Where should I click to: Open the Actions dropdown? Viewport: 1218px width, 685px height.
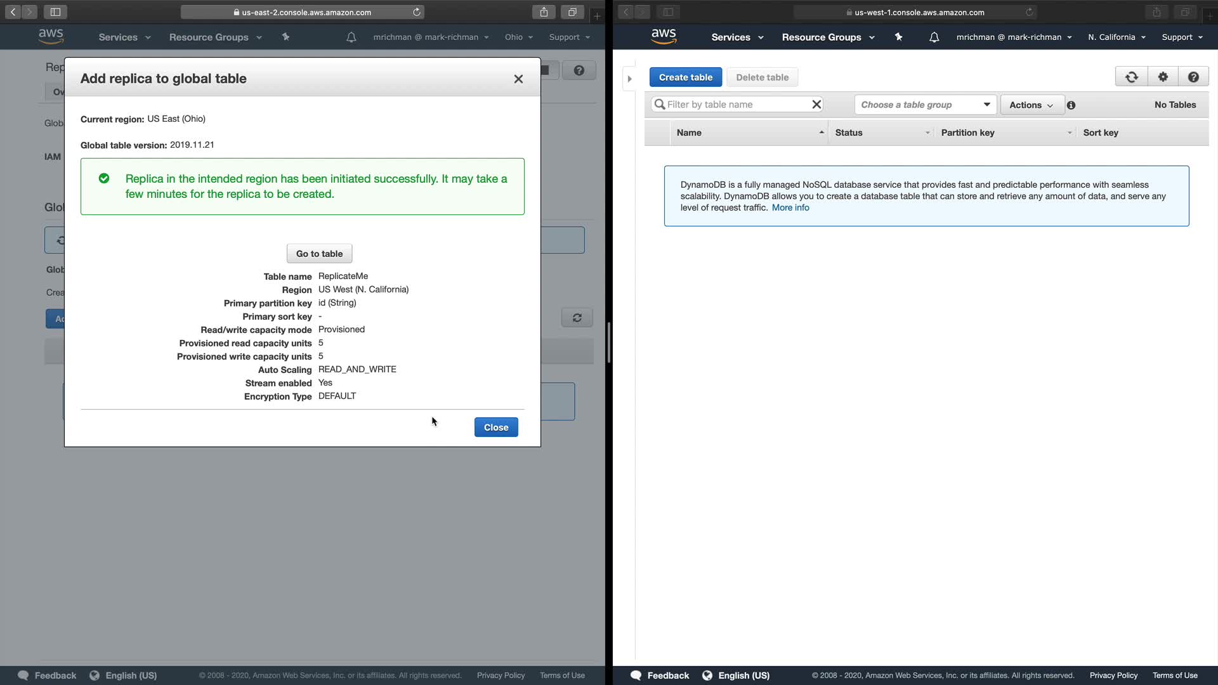click(x=1031, y=105)
